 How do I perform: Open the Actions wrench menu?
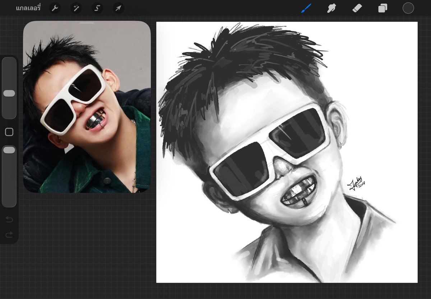(x=55, y=8)
